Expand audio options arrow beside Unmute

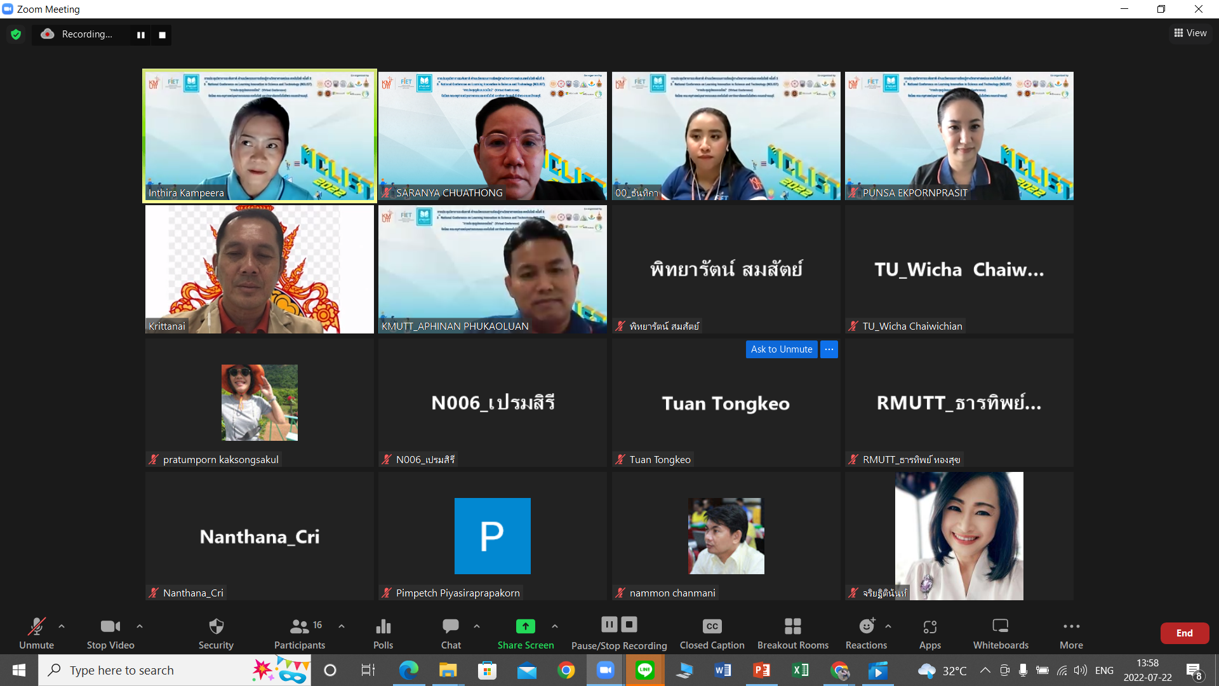pyautogui.click(x=62, y=626)
